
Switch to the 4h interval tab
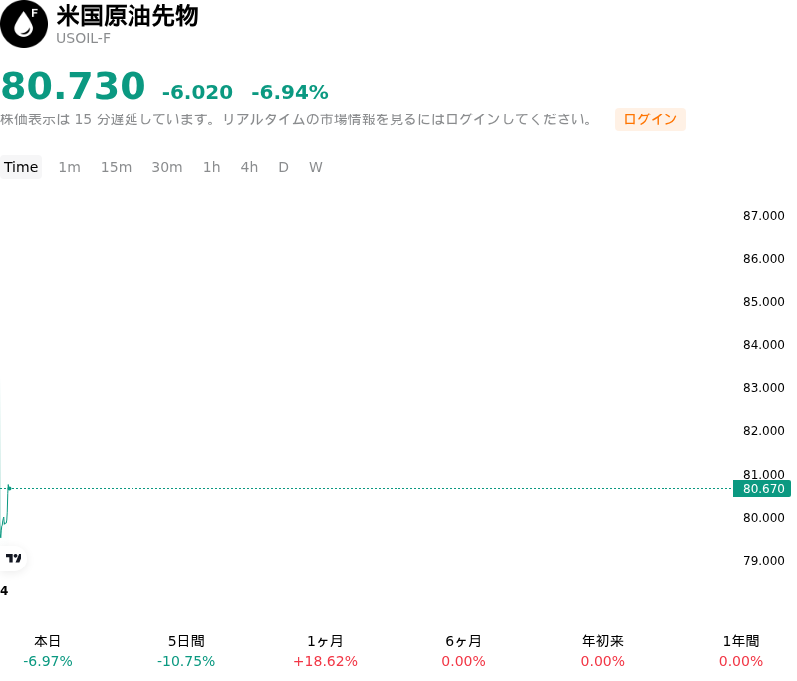pyautogui.click(x=249, y=167)
